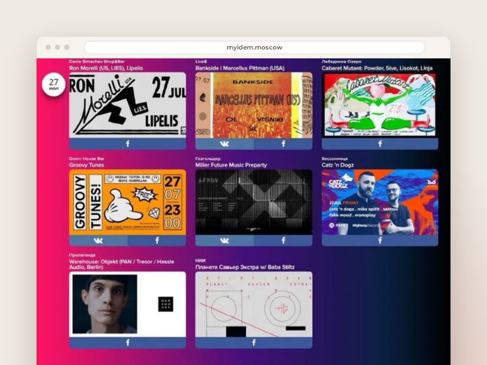Viewport: 487px width, 365px height.
Task: View the Miller Future Music Preparty poster
Action: point(254,202)
